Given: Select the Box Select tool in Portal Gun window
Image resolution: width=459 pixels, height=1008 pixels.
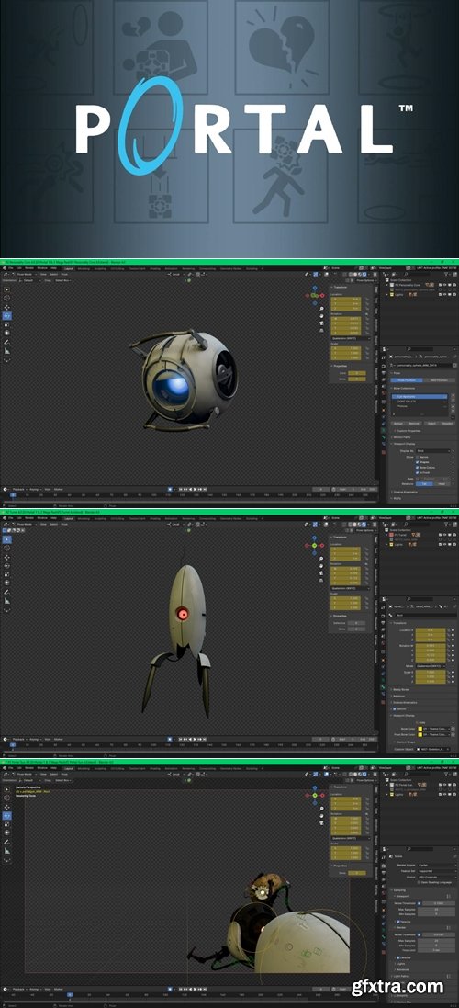Looking at the screenshot, I should click(7, 788).
